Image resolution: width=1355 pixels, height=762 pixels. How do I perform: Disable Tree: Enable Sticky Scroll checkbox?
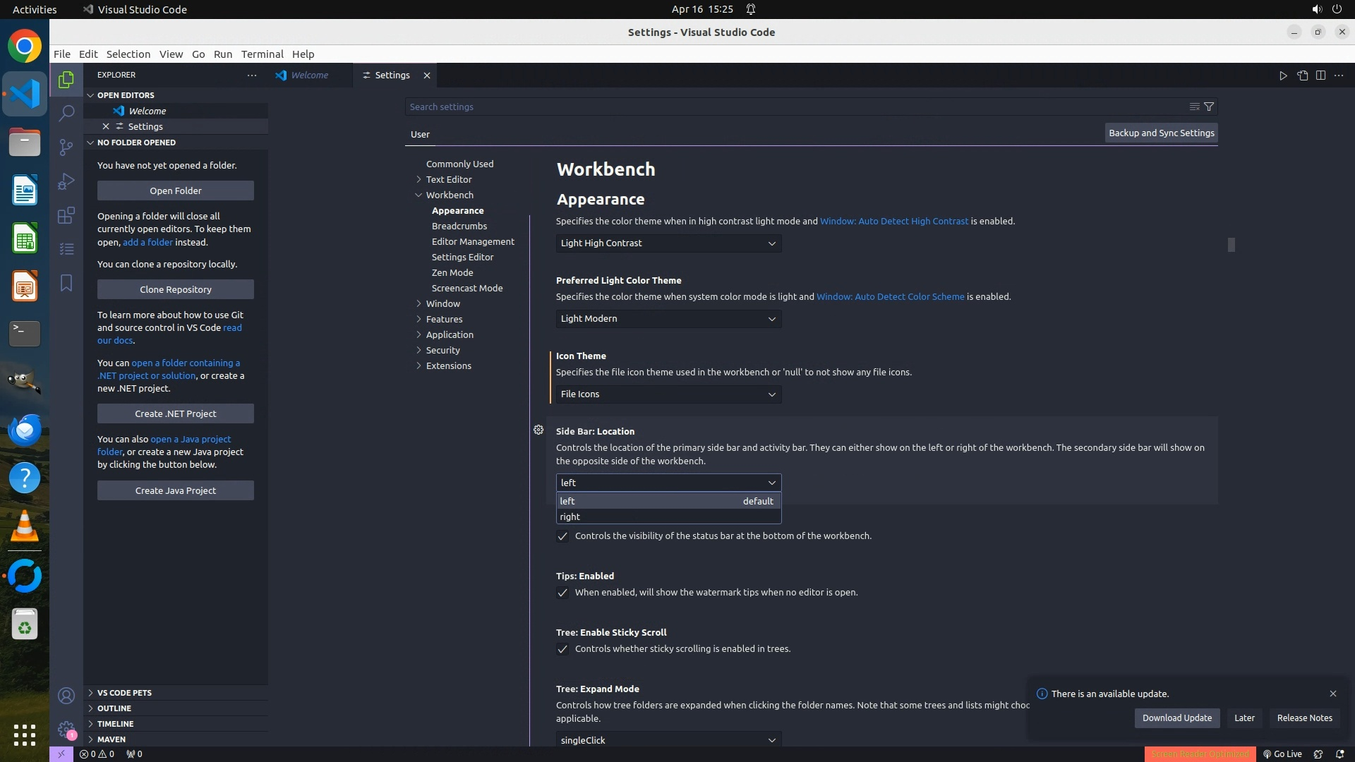point(562,649)
